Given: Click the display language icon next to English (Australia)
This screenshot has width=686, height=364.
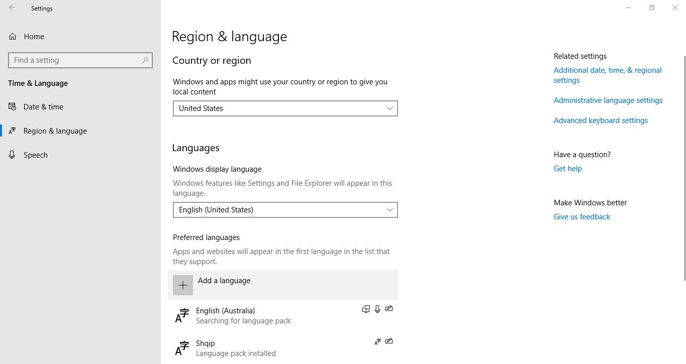Looking at the screenshot, I should pos(366,309).
